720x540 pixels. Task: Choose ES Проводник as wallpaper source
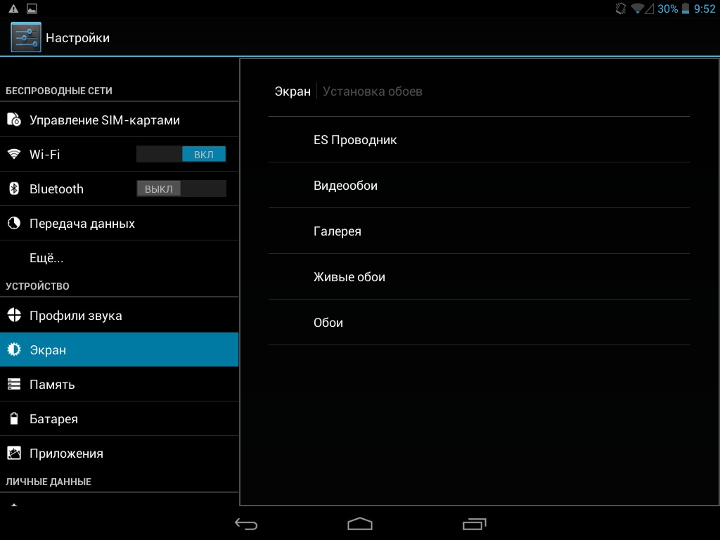click(x=355, y=140)
